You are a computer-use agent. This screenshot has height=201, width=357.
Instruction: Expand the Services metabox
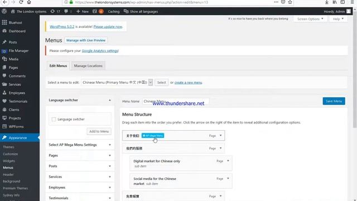pos(110,177)
